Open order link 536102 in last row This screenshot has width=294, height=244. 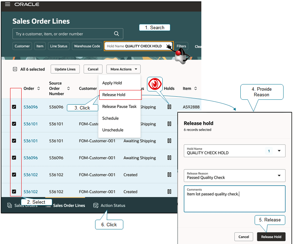31,192
